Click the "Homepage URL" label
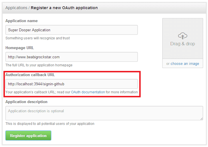 (20, 48)
